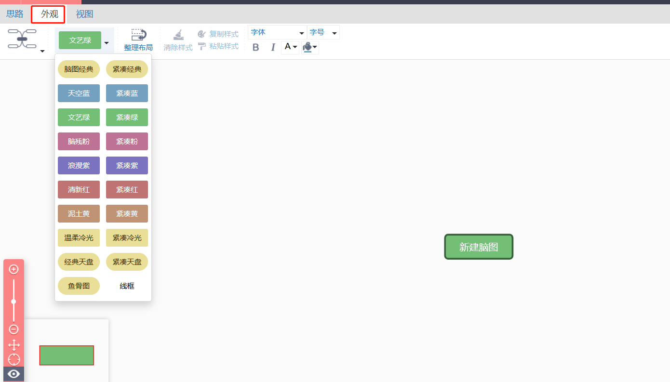
Task: Toggle bold text formatting
Action: pos(256,47)
